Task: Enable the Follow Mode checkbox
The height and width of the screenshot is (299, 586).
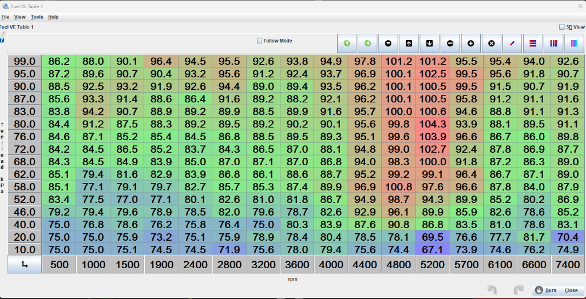Action: (260, 41)
